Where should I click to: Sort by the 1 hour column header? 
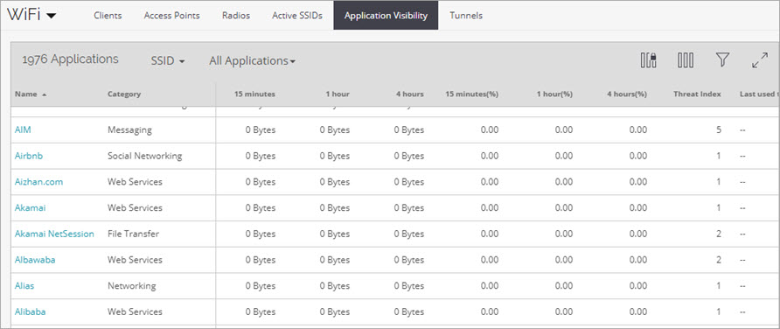tap(338, 94)
